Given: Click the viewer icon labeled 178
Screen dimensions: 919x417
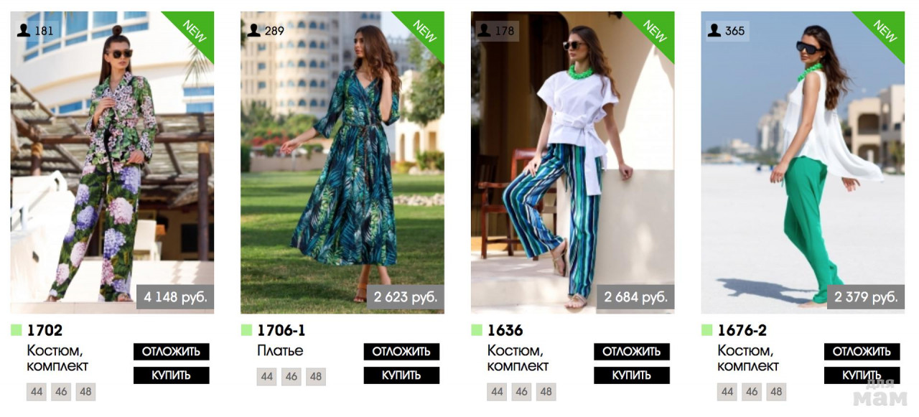Looking at the screenshot, I should point(484,30).
